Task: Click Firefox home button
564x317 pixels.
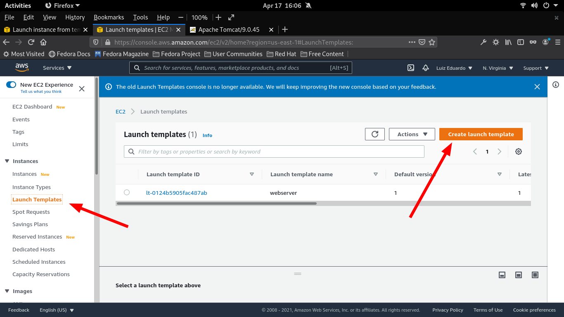Action: tap(43, 42)
